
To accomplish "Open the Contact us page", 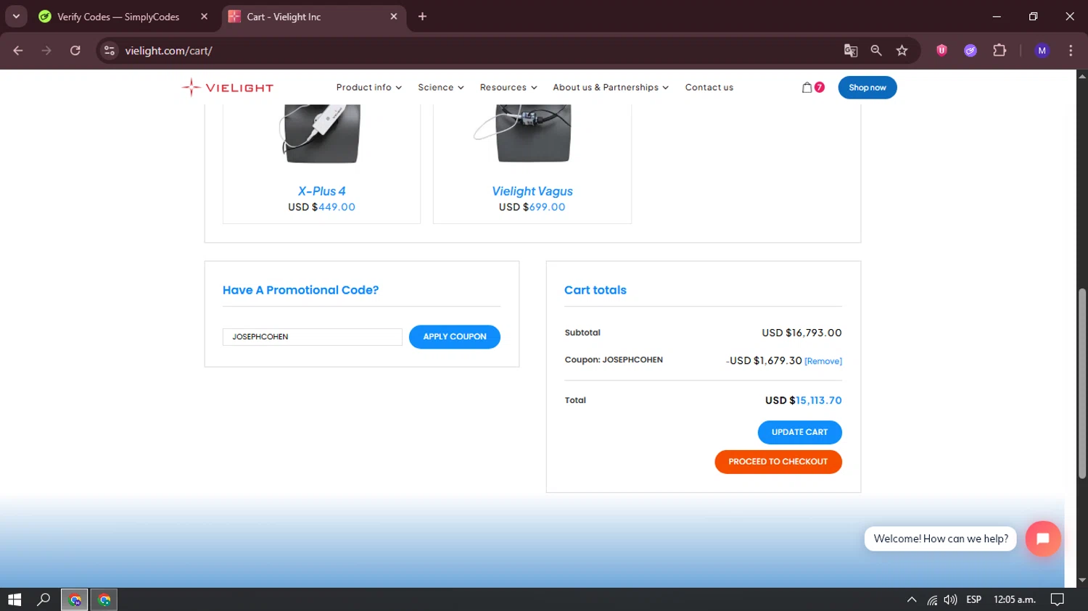I will 709,88.
